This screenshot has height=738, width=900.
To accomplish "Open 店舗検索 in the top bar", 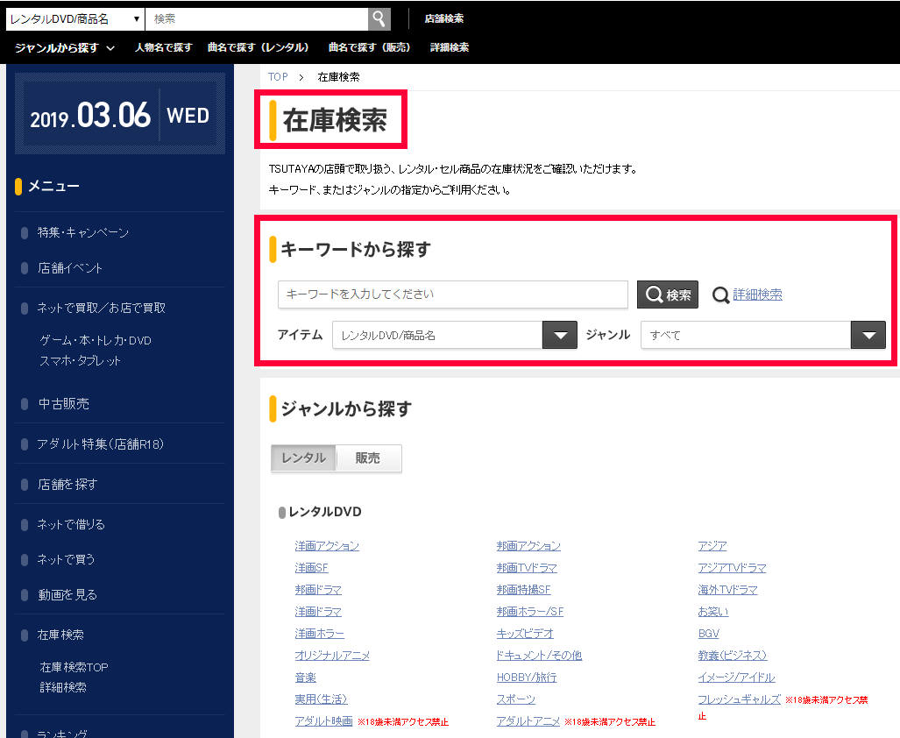I will (444, 18).
